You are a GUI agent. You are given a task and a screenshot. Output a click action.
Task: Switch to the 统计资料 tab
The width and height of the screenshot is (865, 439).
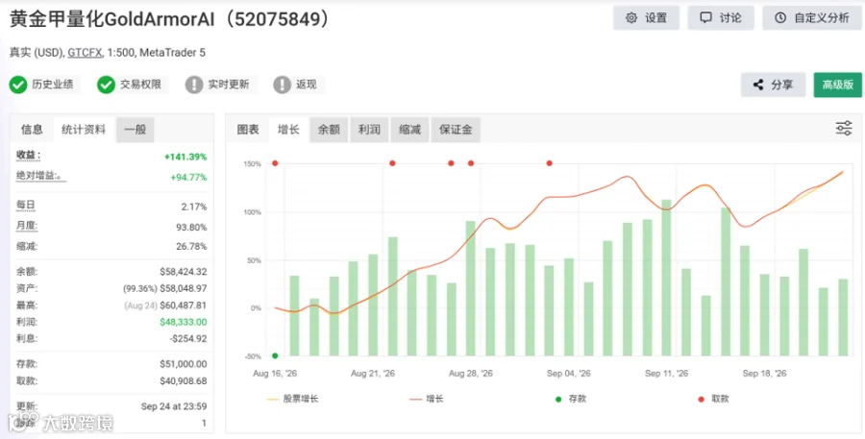coord(84,130)
